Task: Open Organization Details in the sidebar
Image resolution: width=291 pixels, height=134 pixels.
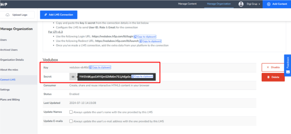Action: [x=12, y=60]
